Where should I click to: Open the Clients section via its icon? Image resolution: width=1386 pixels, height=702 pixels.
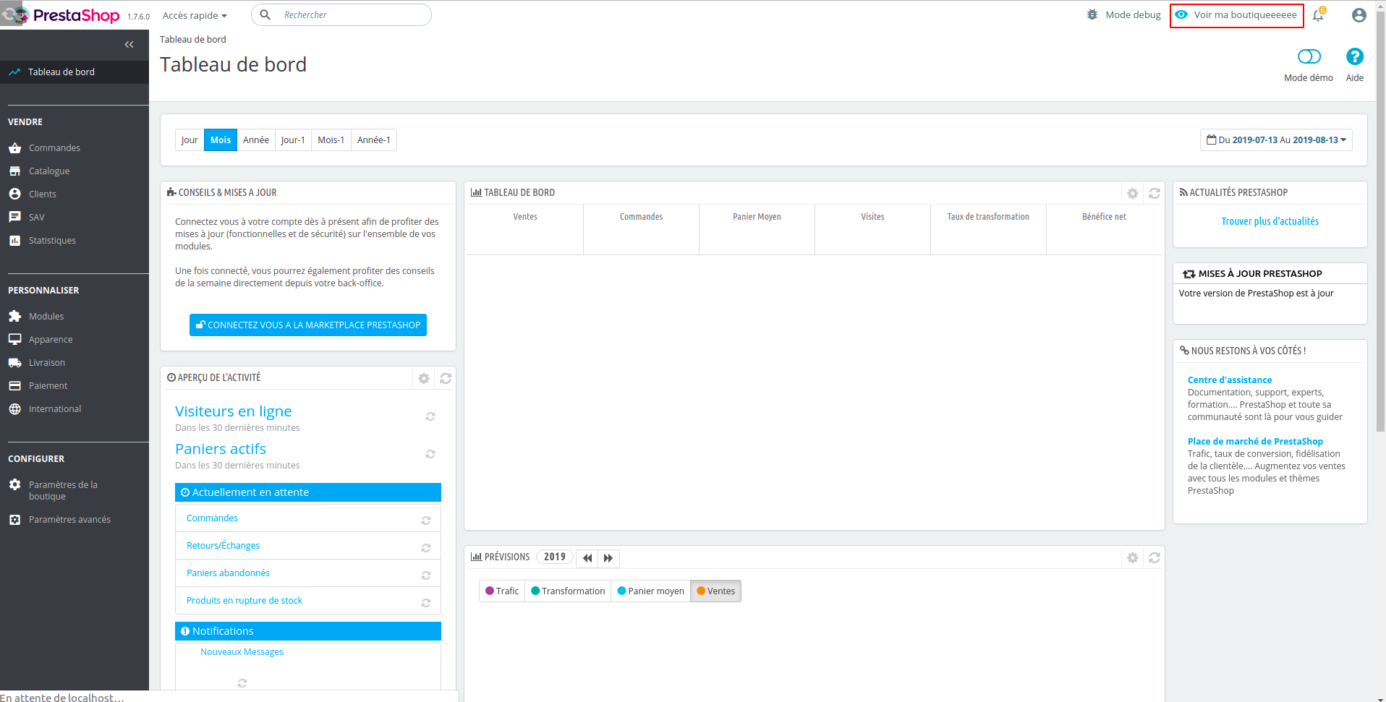pyautogui.click(x=15, y=194)
